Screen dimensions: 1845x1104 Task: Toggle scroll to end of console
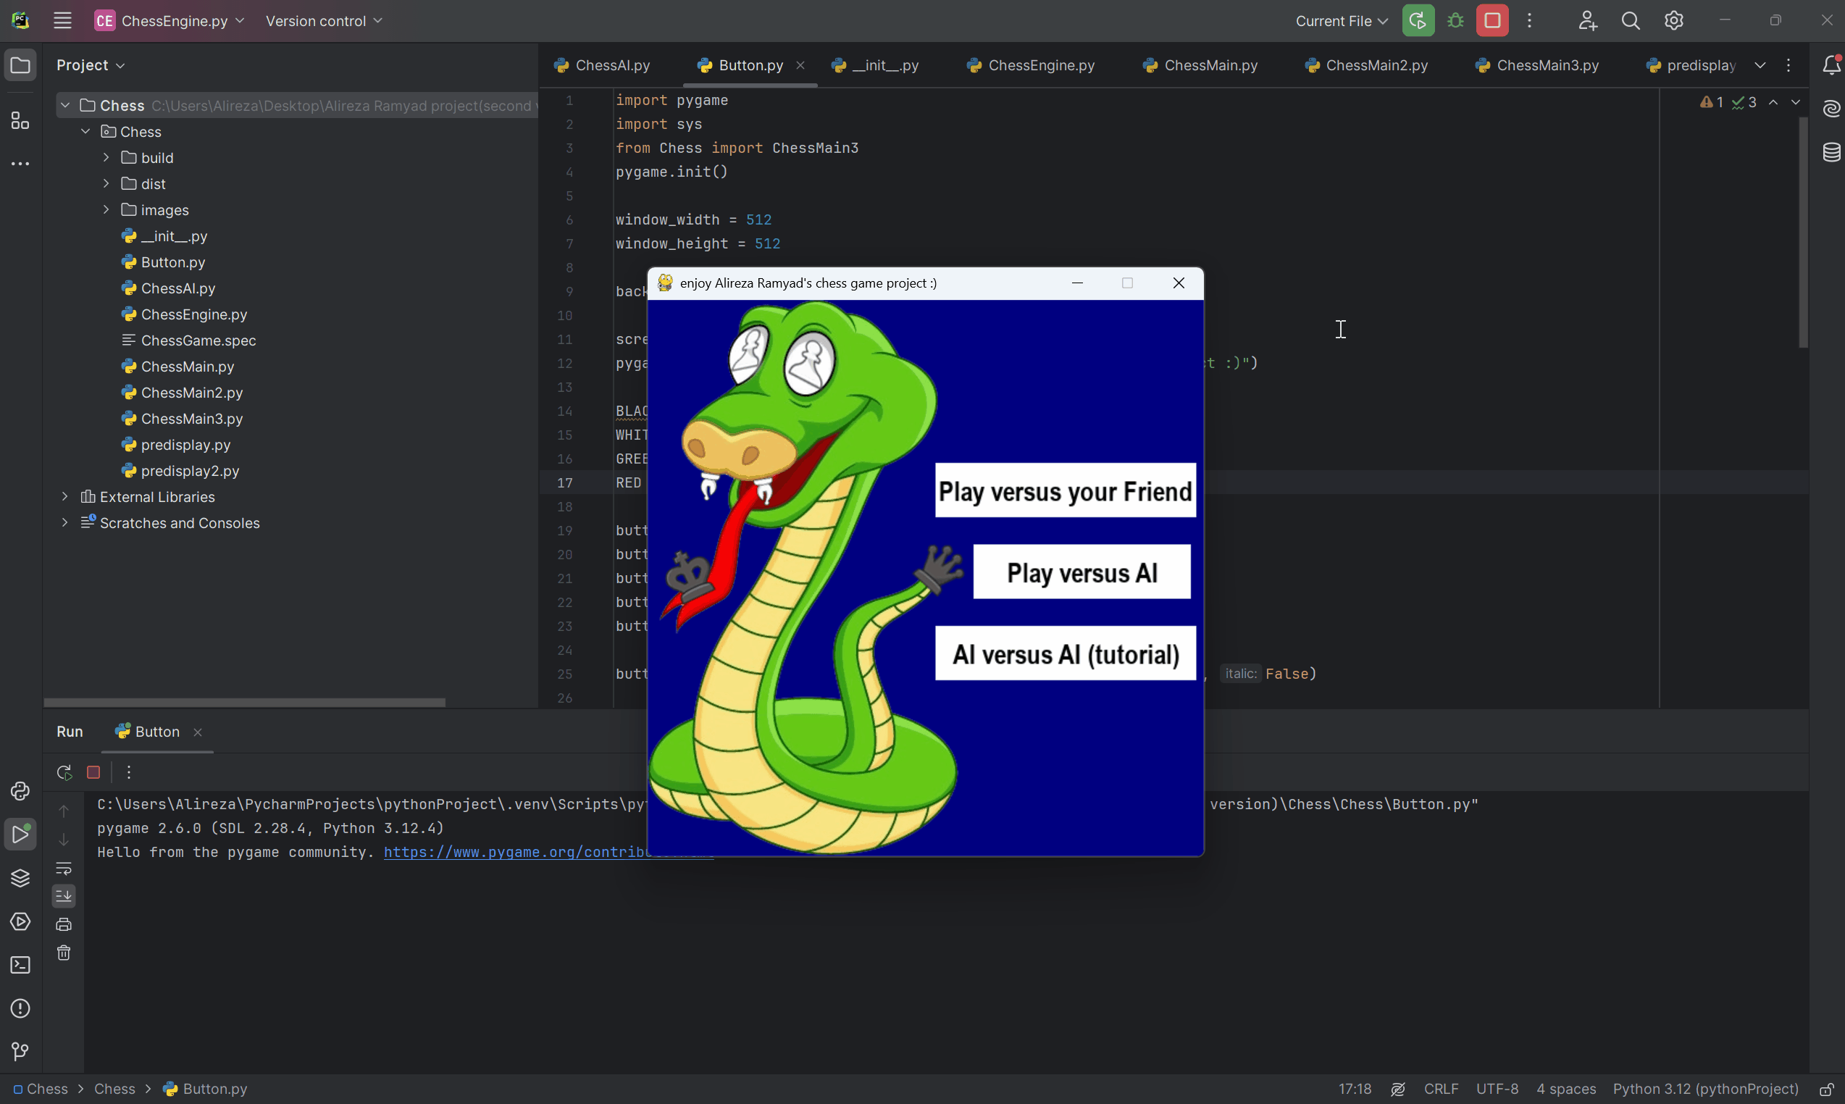coord(64,896)
